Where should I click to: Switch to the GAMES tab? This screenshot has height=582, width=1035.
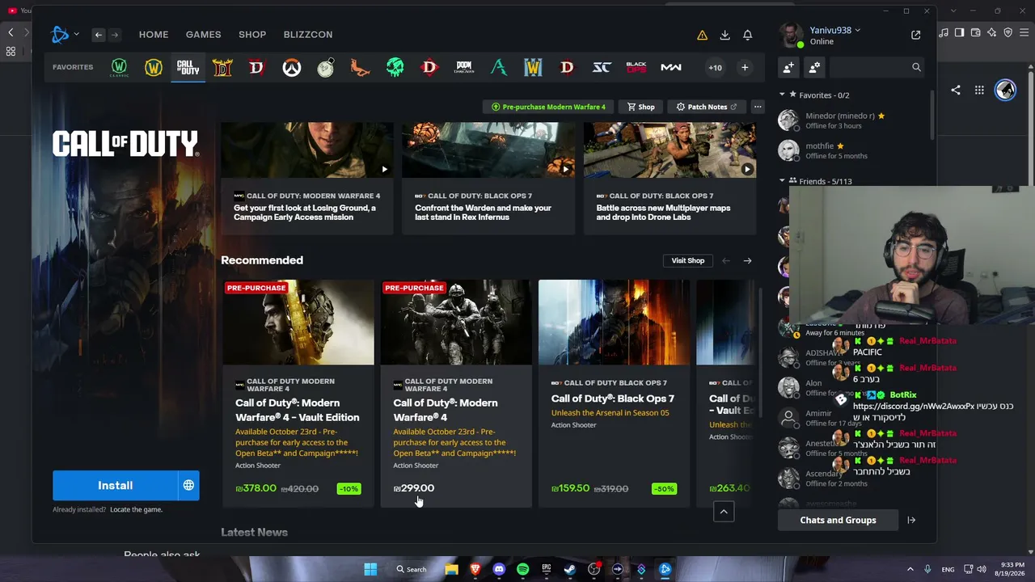[203, 35]
